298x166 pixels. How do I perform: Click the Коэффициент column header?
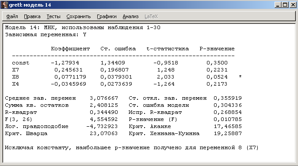pyautogui.click(x=70, y=49)
